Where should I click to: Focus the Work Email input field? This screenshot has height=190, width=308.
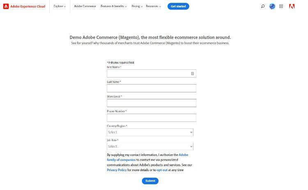click(x=152, y=103)
